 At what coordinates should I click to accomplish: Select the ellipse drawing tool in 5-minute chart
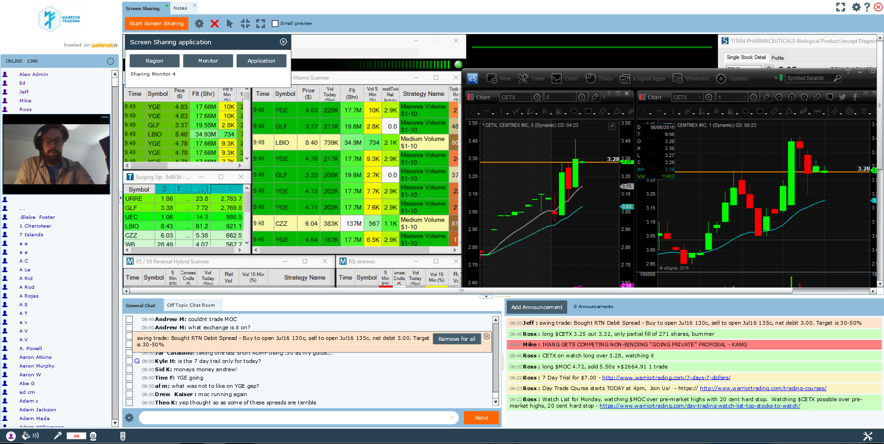pyautogui.click(x=574, y=111)
